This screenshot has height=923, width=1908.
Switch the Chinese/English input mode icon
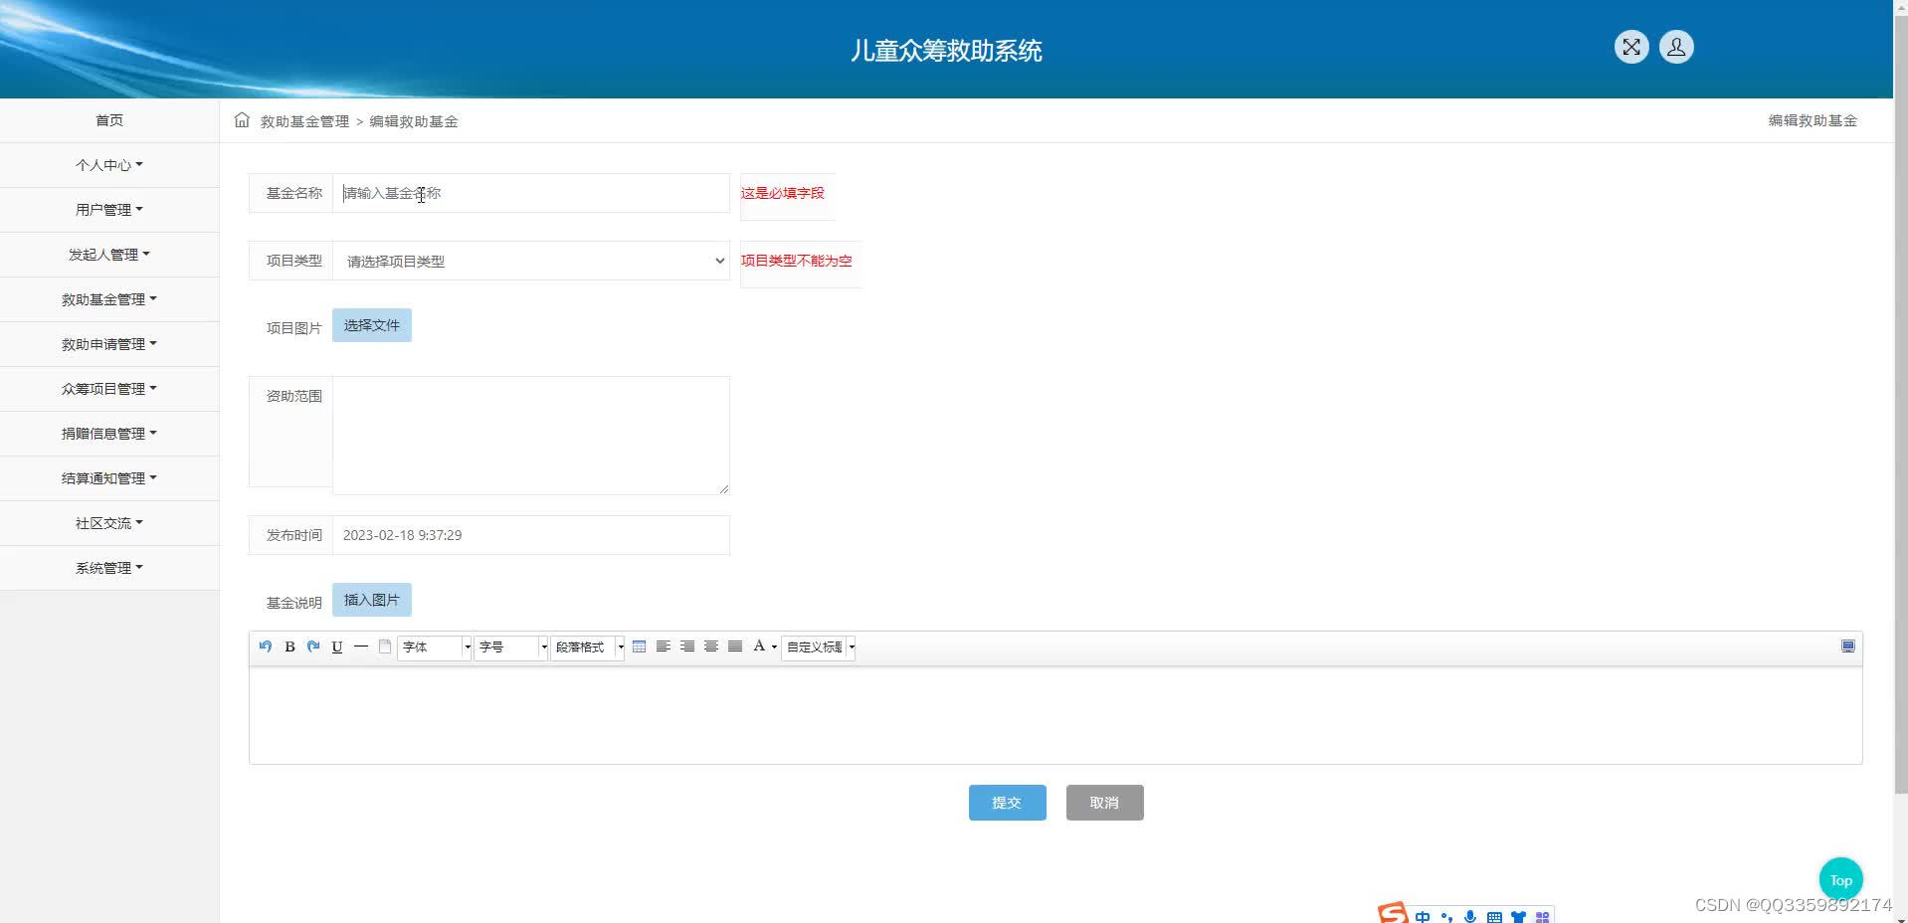click(x=1423, y=916)
